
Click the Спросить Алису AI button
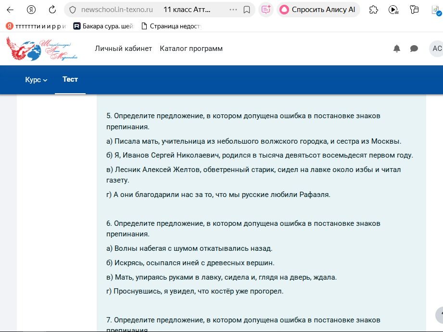(318, 10)
